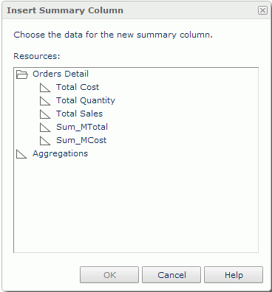Collapse the Orders Detail node

(22, 74)
